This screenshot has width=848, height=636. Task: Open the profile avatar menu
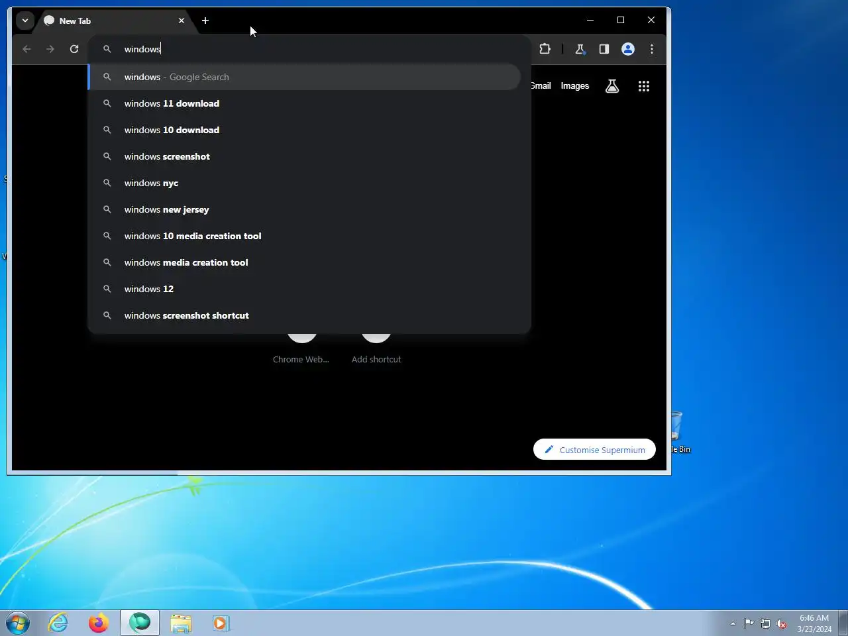coord(628,49)
